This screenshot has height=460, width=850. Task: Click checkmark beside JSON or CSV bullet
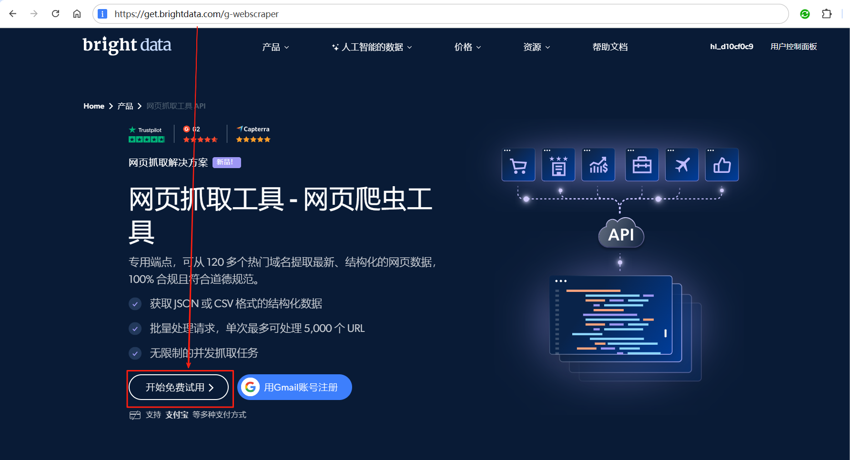coord(135,304)
